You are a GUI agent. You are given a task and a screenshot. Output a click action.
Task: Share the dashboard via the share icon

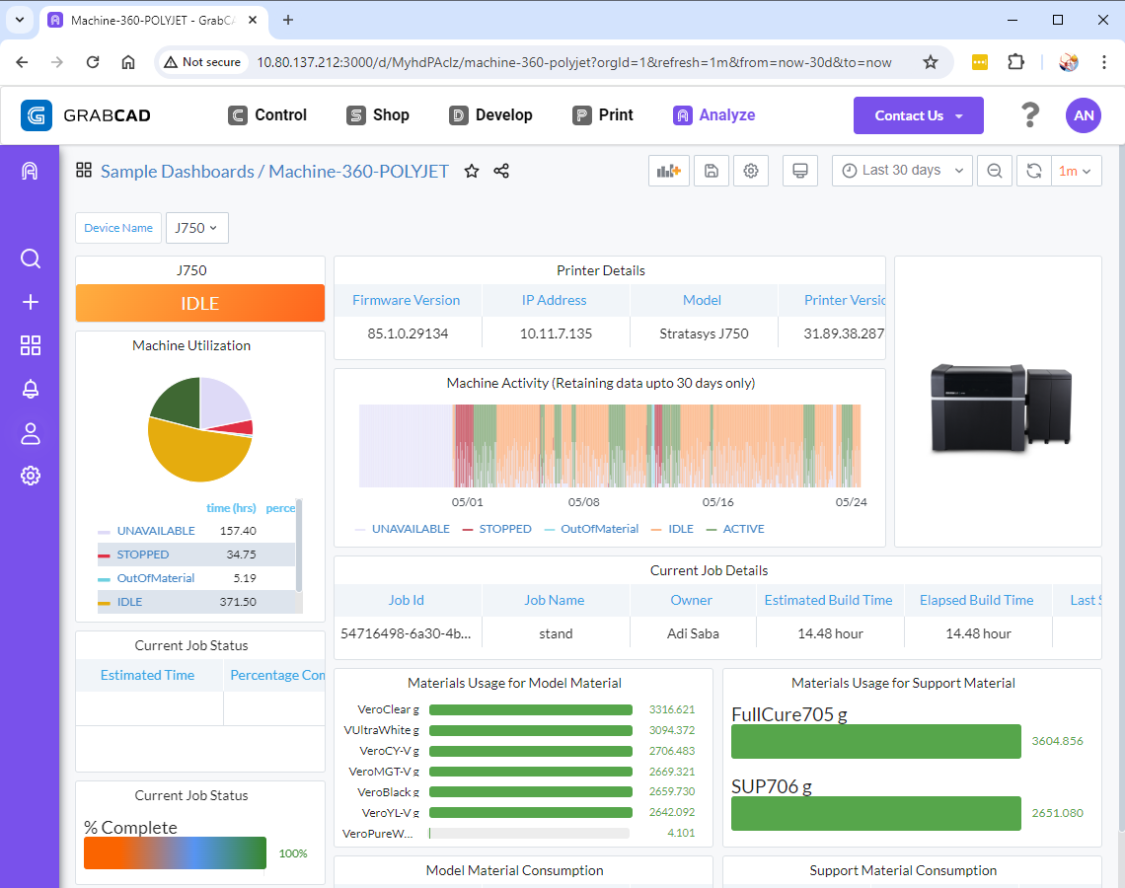point(501,171)
